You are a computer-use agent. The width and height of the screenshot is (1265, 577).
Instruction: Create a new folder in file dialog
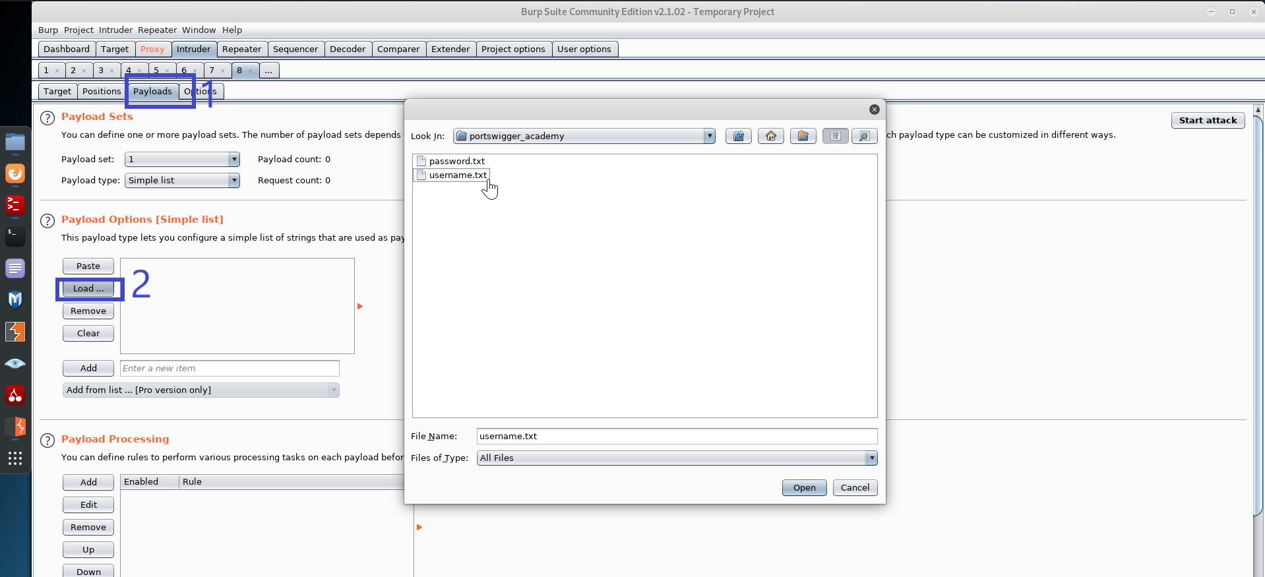pyautogui.click(x=803, y=136)
